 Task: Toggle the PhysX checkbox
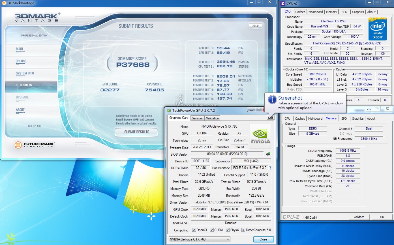228,230
